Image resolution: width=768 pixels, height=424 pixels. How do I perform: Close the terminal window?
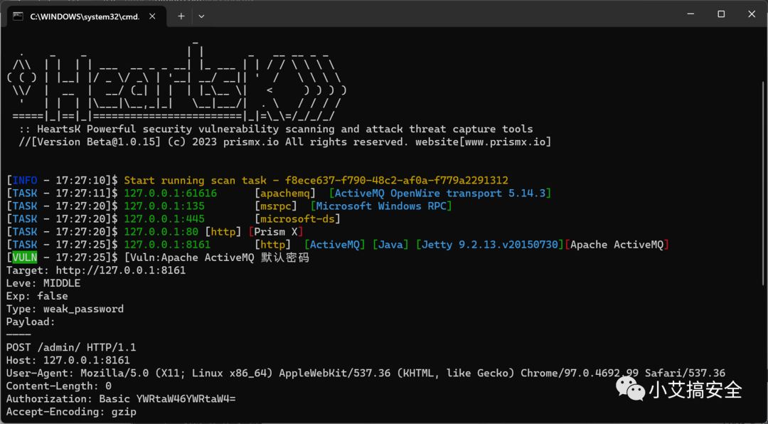point(752,14)
